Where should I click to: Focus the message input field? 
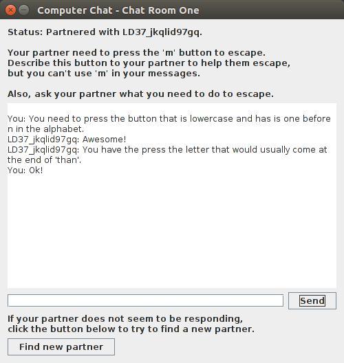click(145, 300)
